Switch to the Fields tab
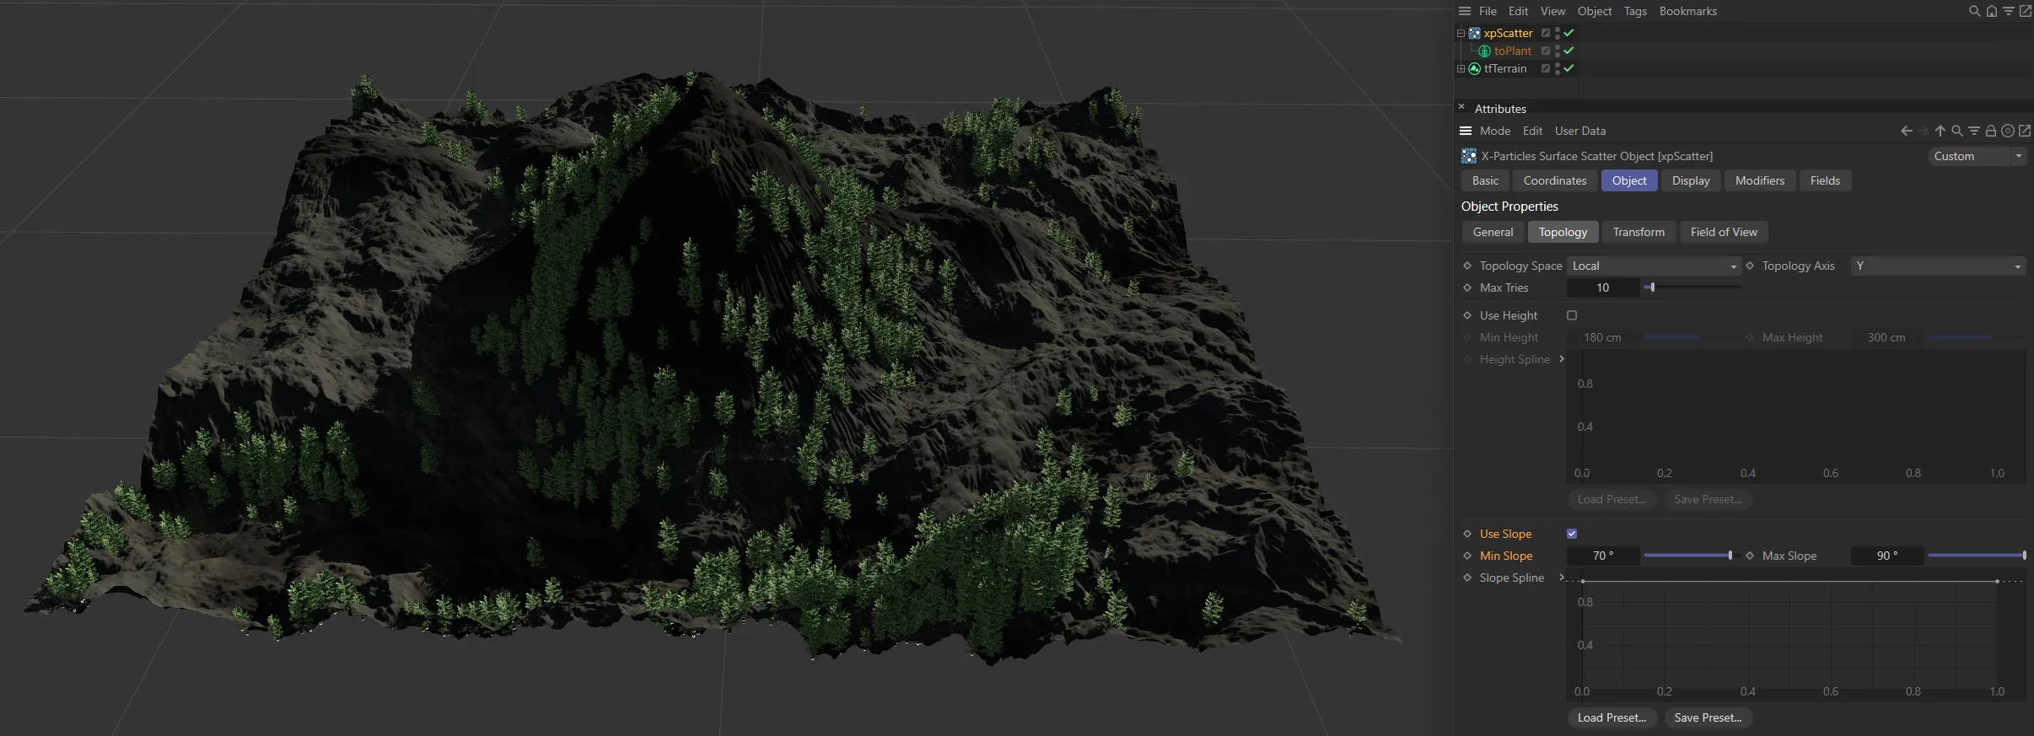2034x736 pixels. [x=1825, y=180]
